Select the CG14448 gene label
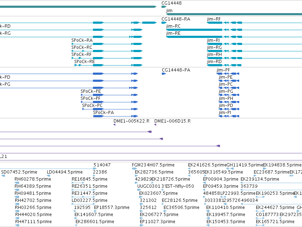 [x=171, y=3]
